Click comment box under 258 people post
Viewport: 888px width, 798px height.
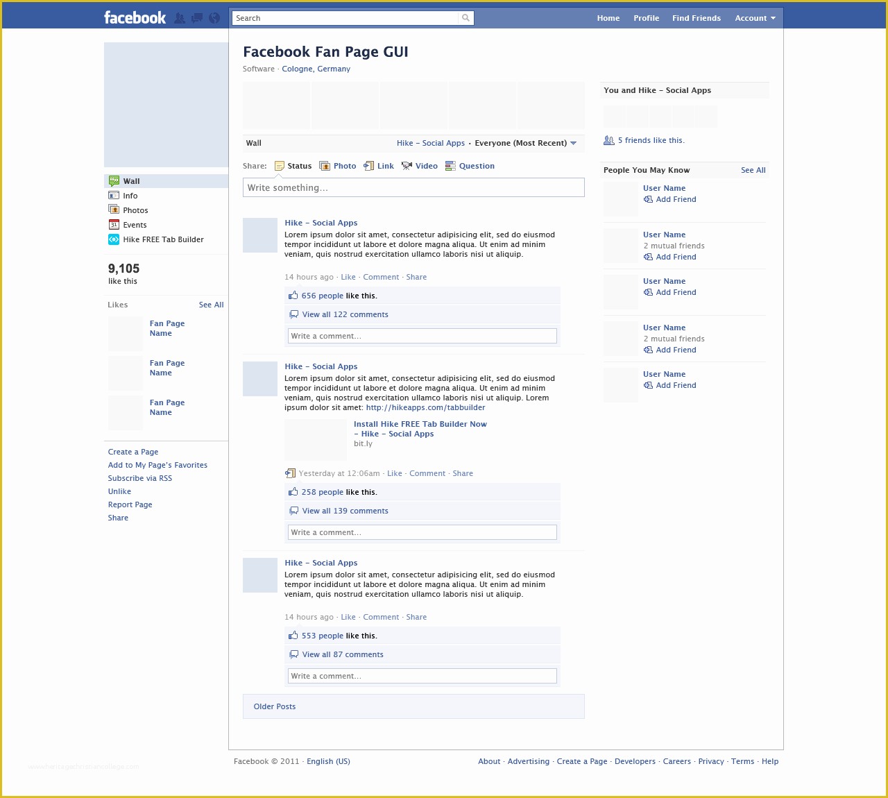tap(422, 532)
